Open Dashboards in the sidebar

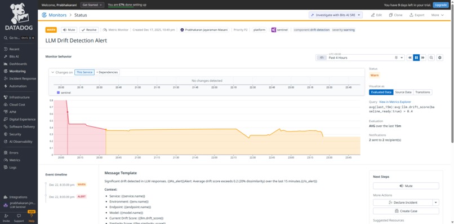pos(18,64)
